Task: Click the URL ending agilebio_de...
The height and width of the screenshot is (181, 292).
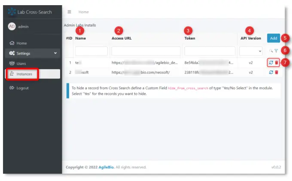Action: (145, 63)
